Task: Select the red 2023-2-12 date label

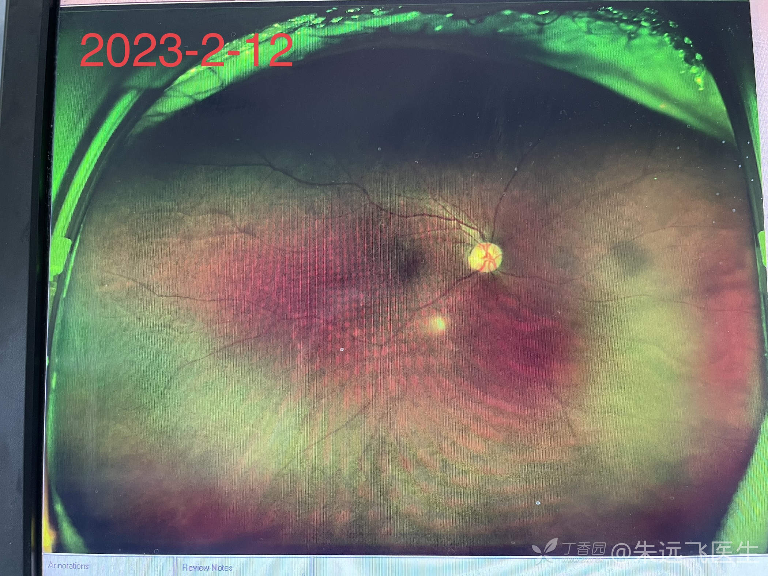Action: point(187,50)
